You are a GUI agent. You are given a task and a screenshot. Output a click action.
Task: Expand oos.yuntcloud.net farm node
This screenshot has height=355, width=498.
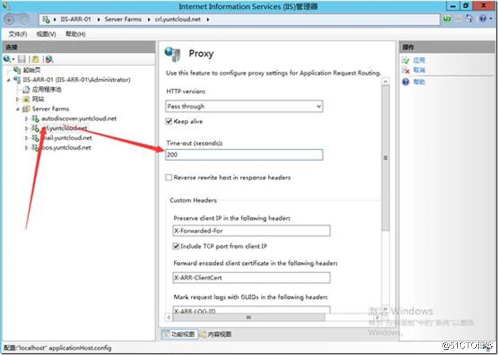(x=26, y=147)
